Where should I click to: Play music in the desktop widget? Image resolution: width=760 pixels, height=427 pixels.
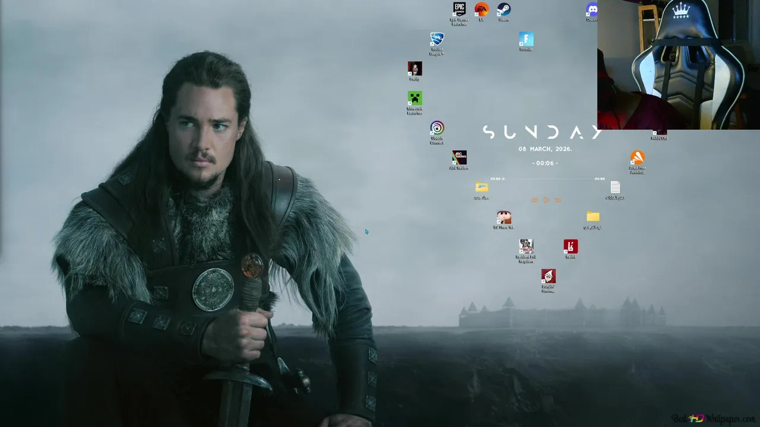click(x=546, y=200)
